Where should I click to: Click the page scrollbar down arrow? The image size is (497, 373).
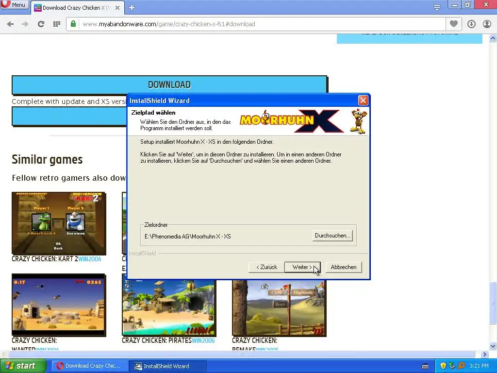point(493,346)
